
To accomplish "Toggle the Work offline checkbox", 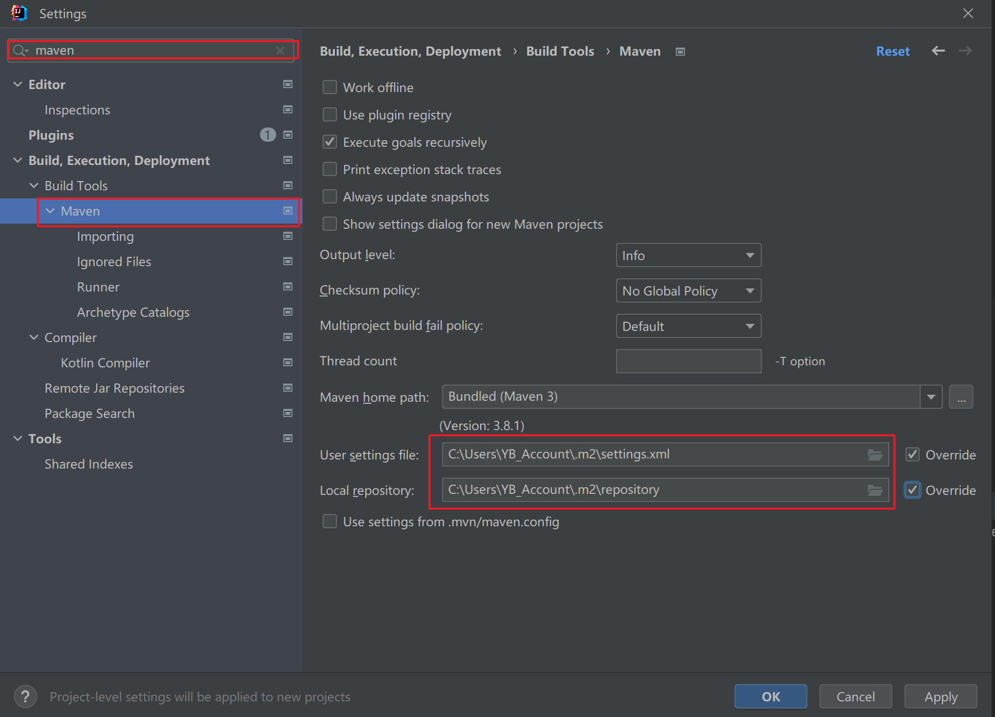I will click(330, 87).
